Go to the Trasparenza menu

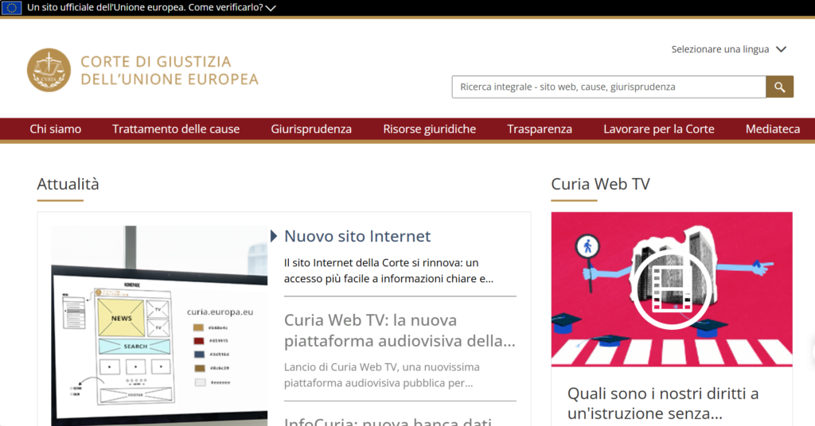pos(540,129)
